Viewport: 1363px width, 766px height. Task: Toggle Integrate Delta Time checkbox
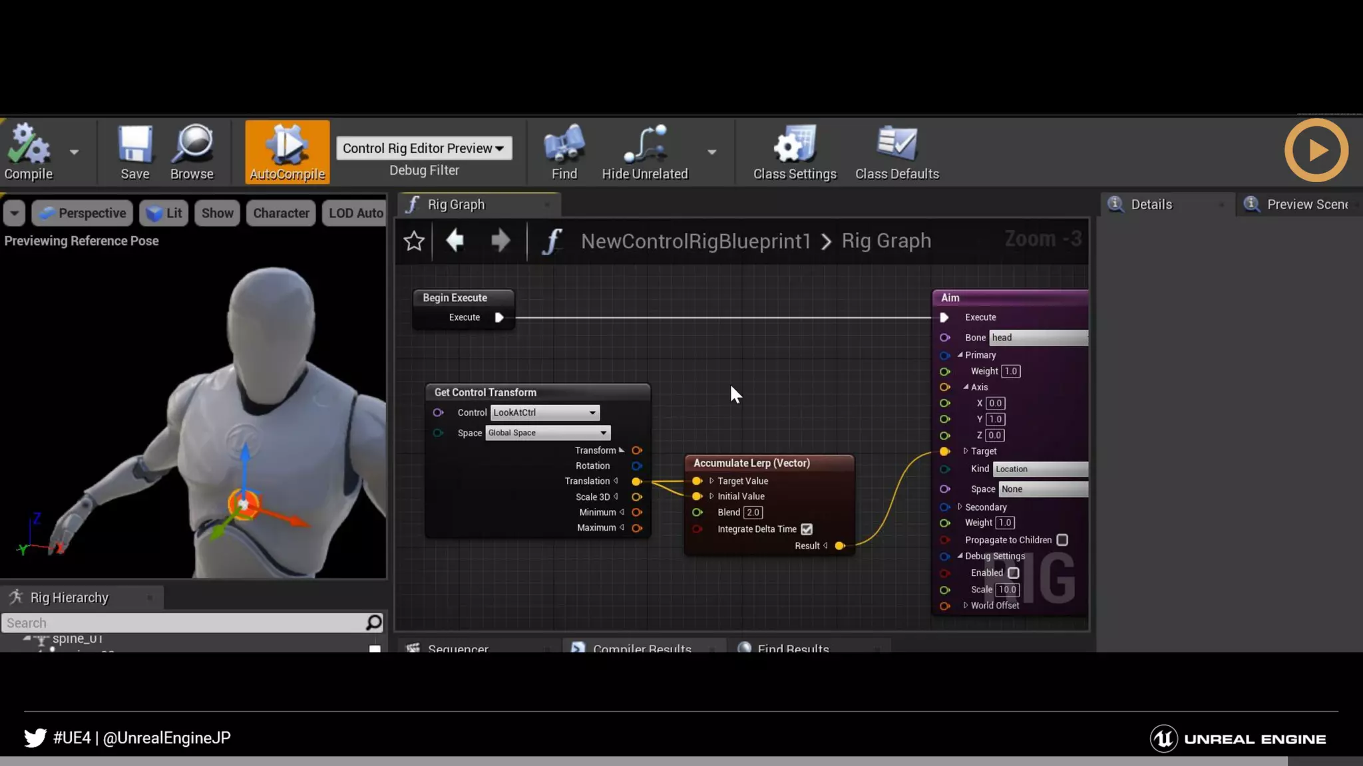(x=807, y=529)
